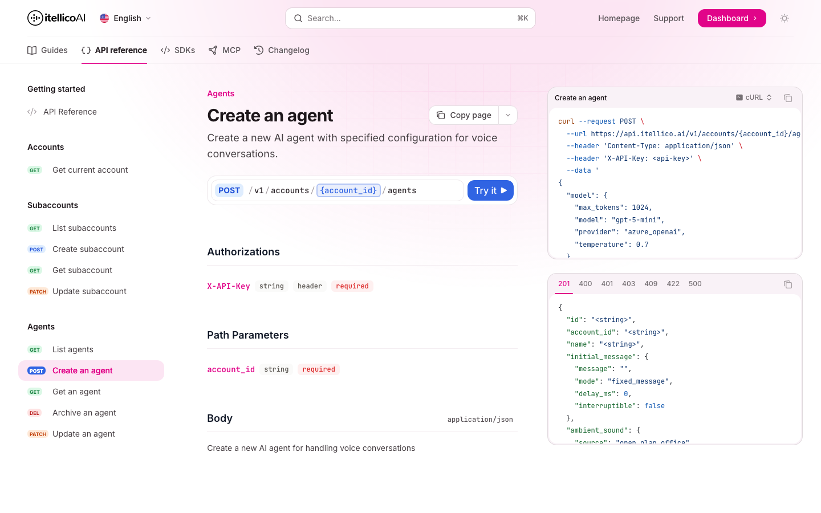The width and height of the screenshot is (821, 513).
Task: Select the MCP section icon
Action: [213, 50]
